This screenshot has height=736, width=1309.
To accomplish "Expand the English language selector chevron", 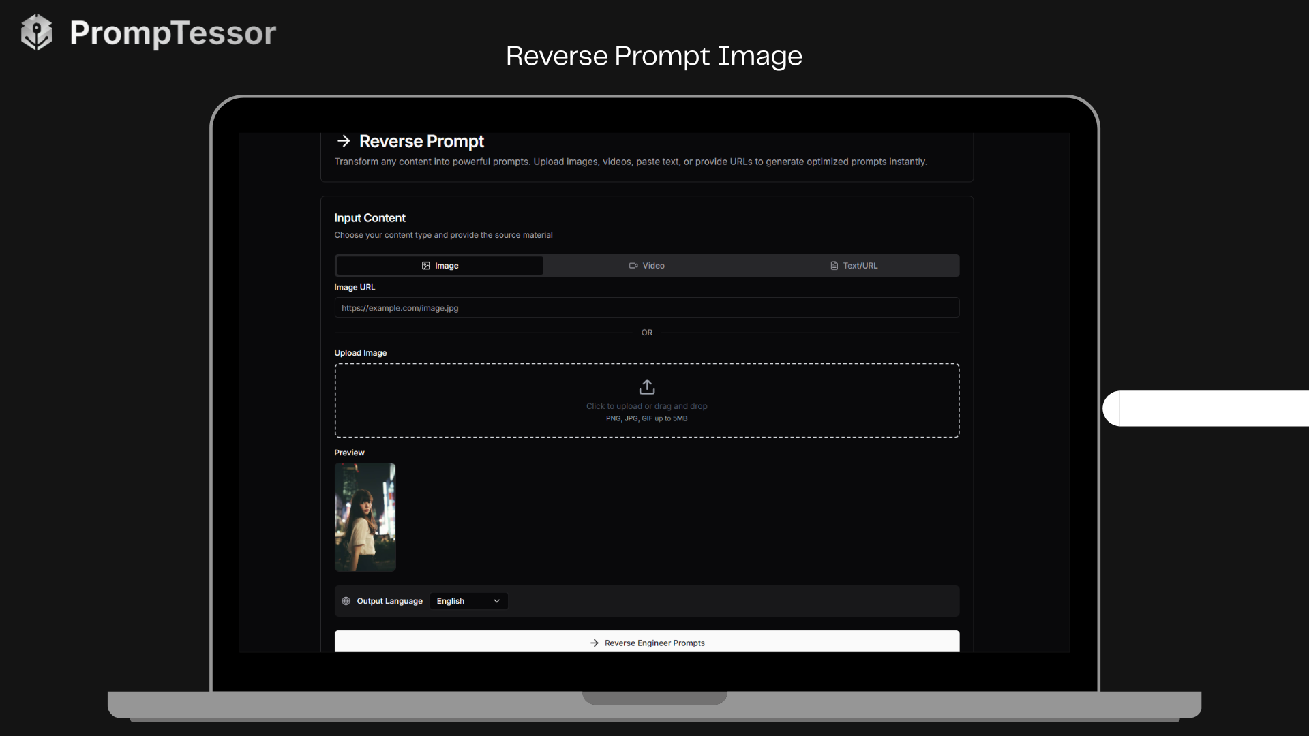I will (x=496, y=601).
